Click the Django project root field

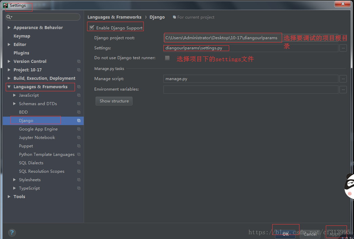coord(251,38)
